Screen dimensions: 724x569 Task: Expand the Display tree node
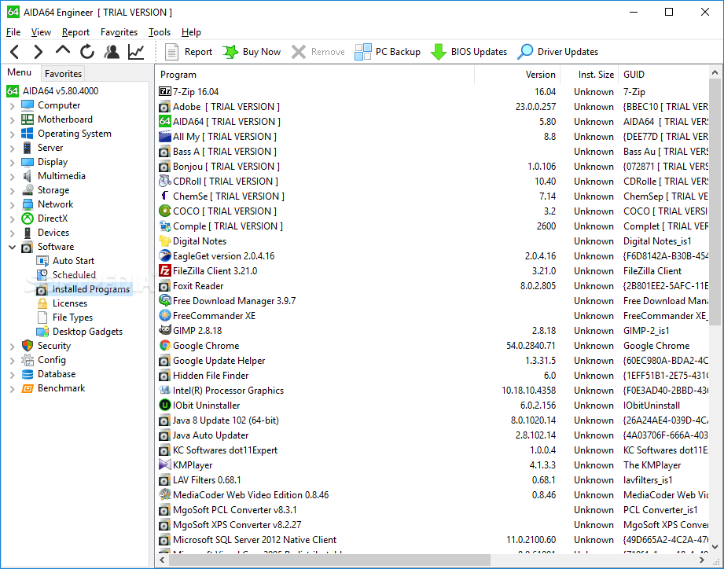[13, 163]
